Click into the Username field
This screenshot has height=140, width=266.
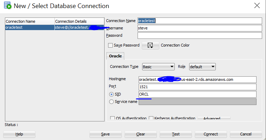[200, 28]
